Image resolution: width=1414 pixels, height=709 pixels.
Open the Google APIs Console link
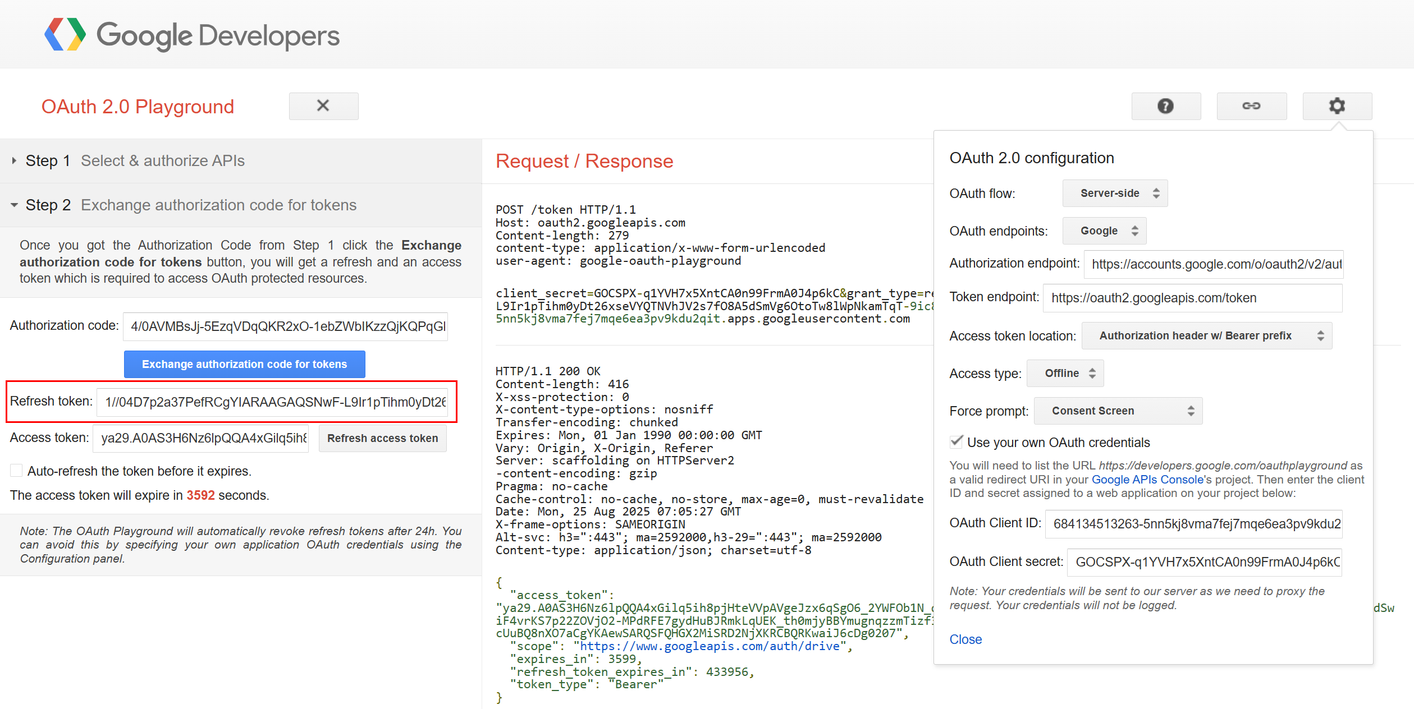pyautogui.click(x=1147, y=480)
